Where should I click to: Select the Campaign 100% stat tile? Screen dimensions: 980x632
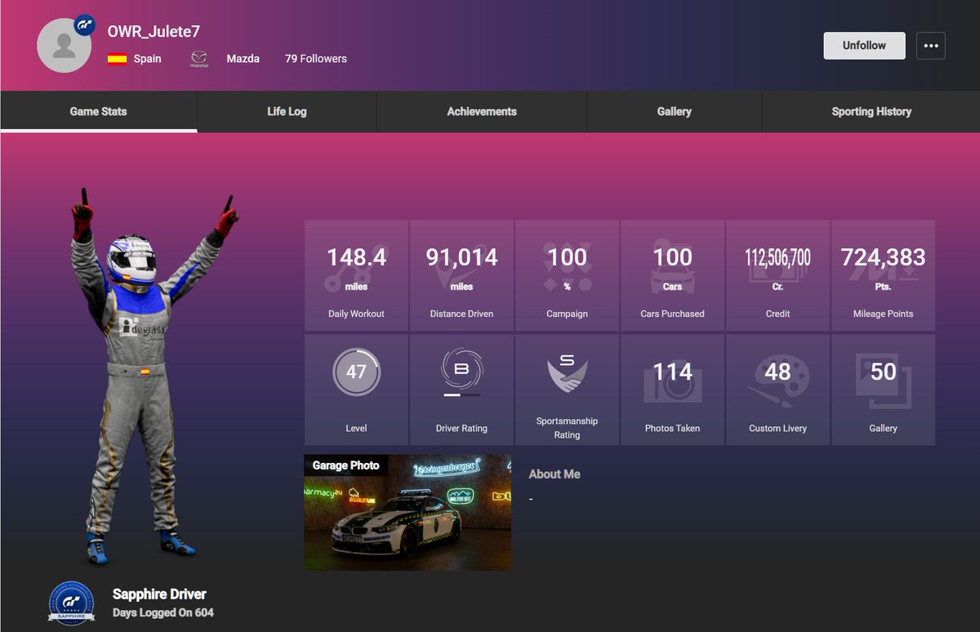pos(568,275)
